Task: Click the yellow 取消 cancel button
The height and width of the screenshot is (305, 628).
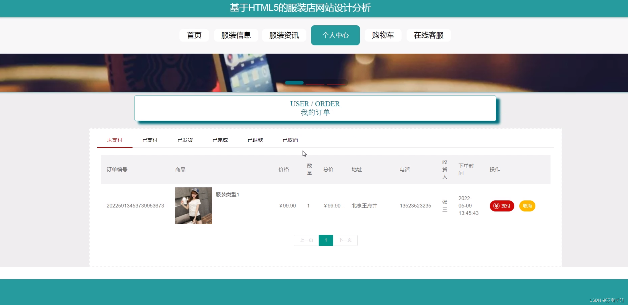Action: tap(527, 206)
